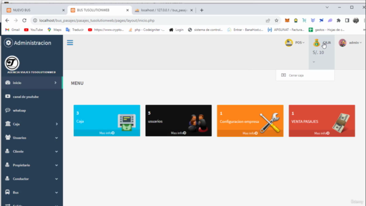Expand the Bus submenu chevron
Image resolution: width=366 pixels, height=206 pixels.
click(57, 192)
